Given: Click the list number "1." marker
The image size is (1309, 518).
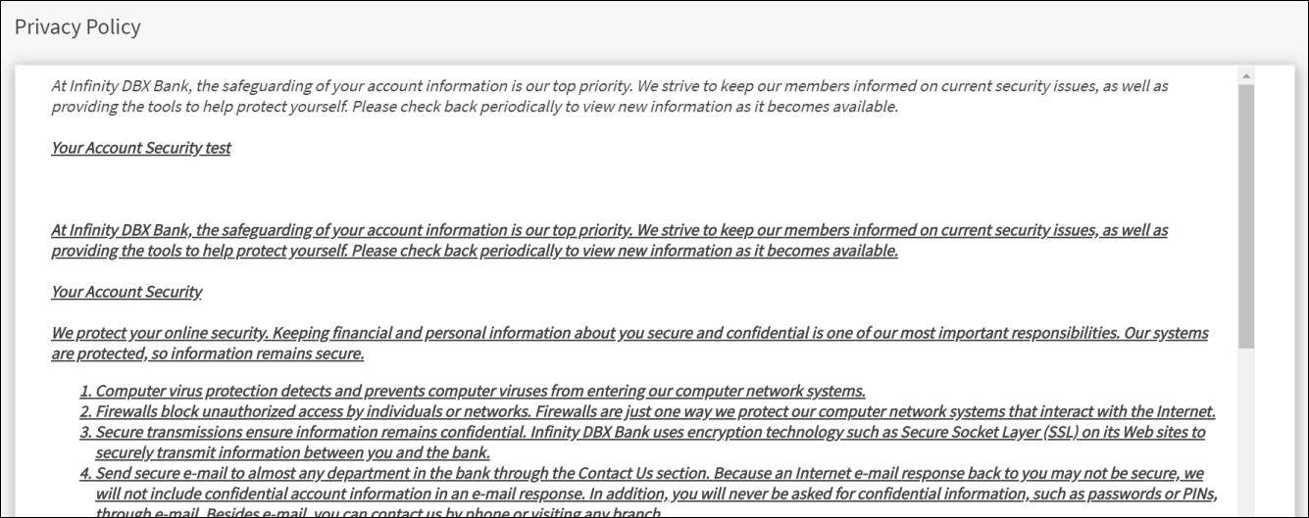Looking at the screenshot, I should point(85,391).
